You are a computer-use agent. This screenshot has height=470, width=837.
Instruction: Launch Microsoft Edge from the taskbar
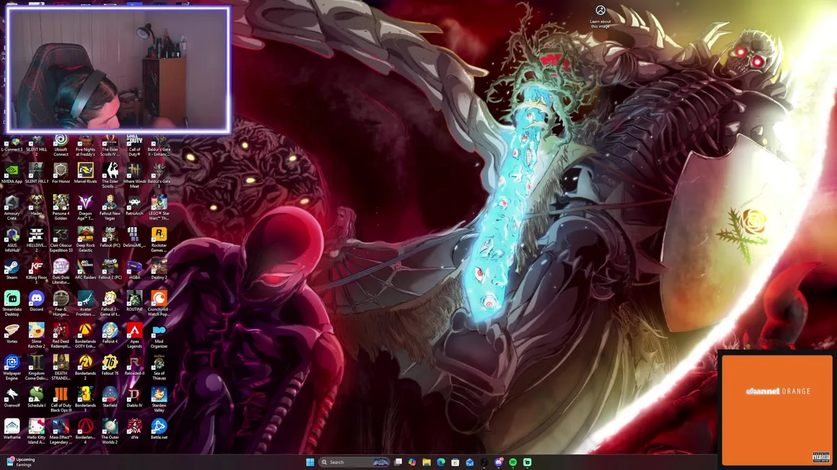[441, 462]
